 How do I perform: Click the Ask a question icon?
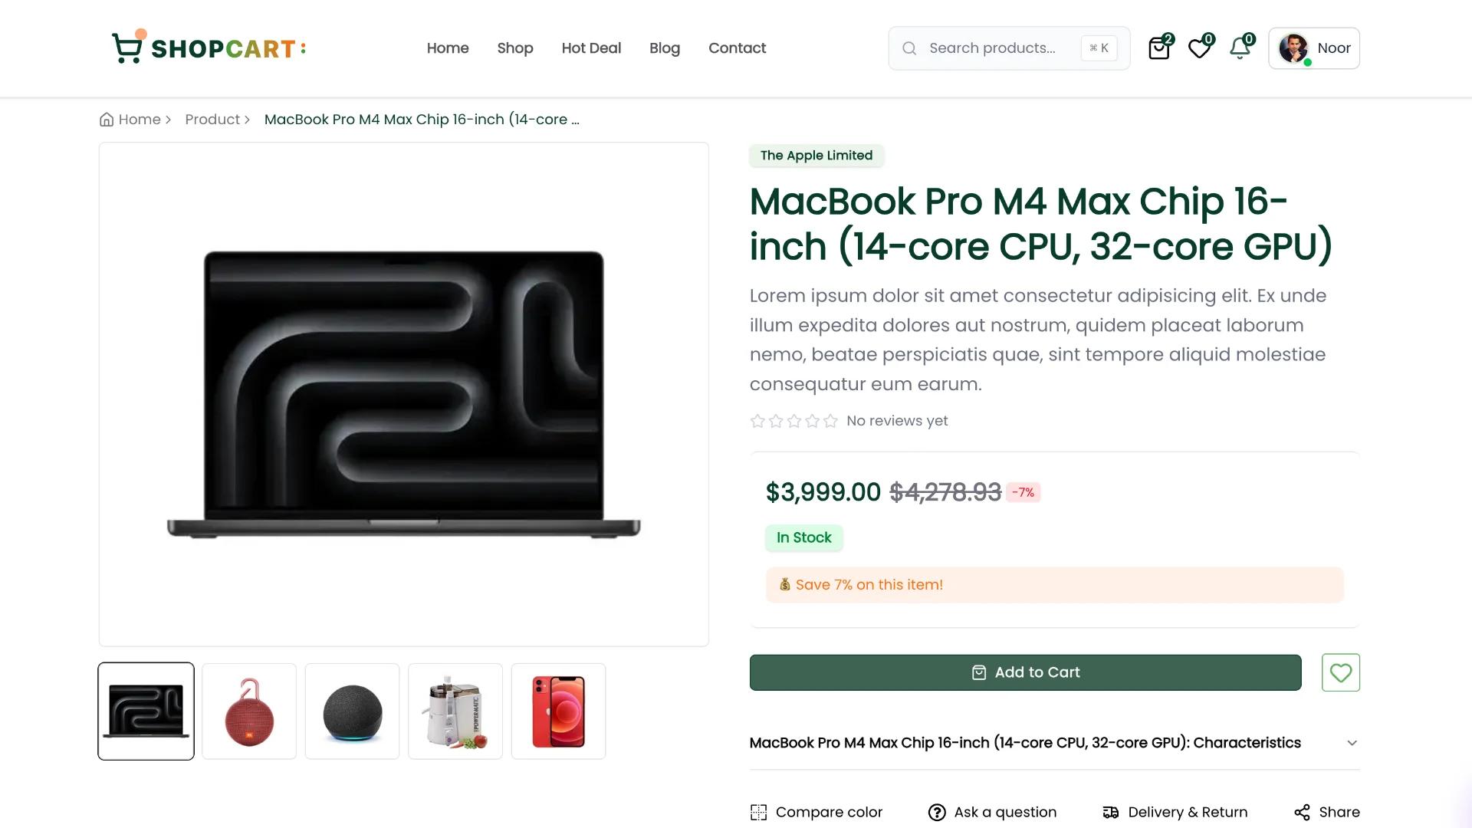tap(937, 812)
